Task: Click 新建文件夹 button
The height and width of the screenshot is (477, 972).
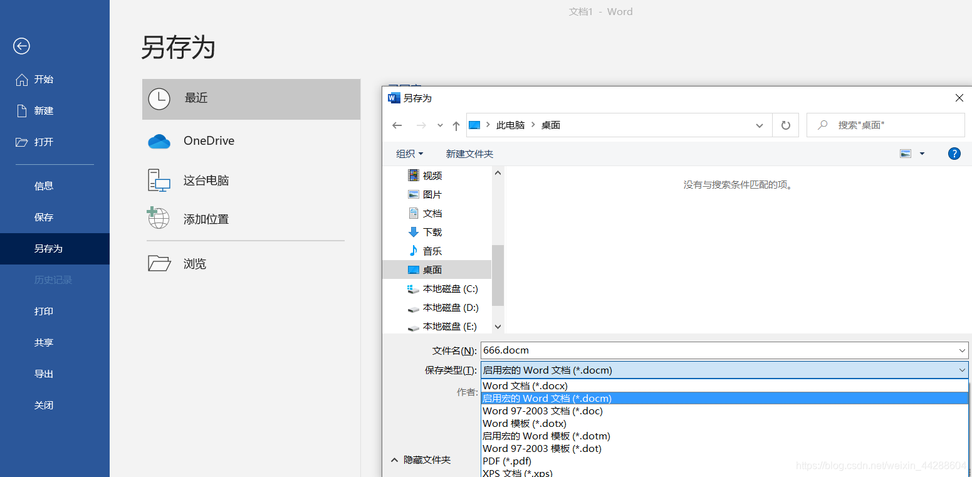Action: 469,154
